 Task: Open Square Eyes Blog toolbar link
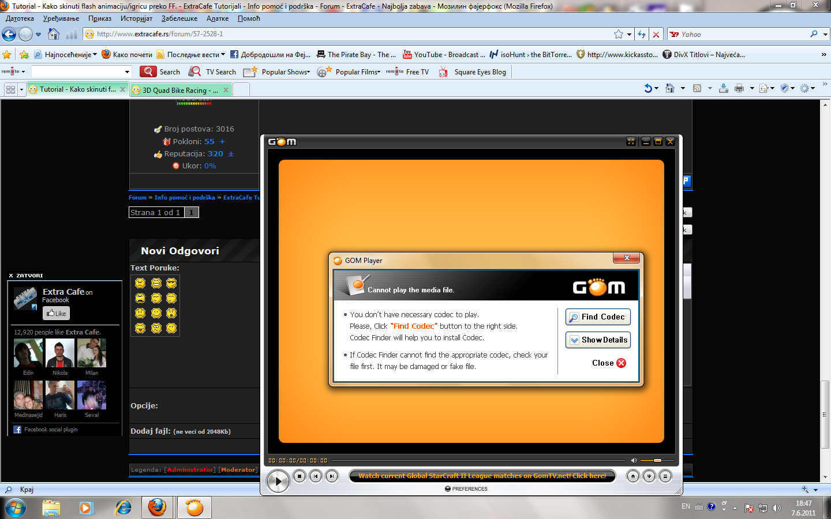click(473, 72)
